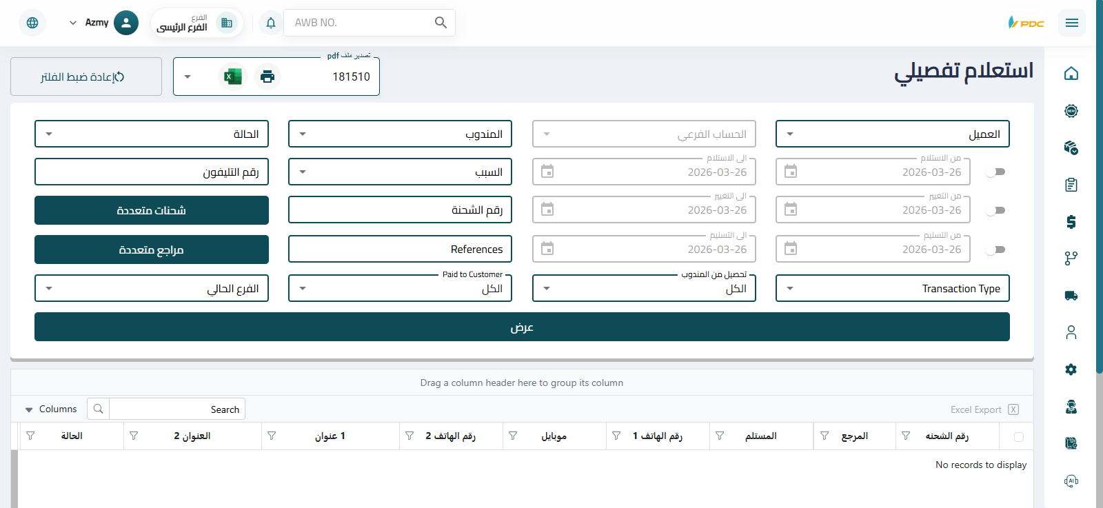Click the globe language icon
This screenshot has height=508, width=1103.
tap(32, 23)
